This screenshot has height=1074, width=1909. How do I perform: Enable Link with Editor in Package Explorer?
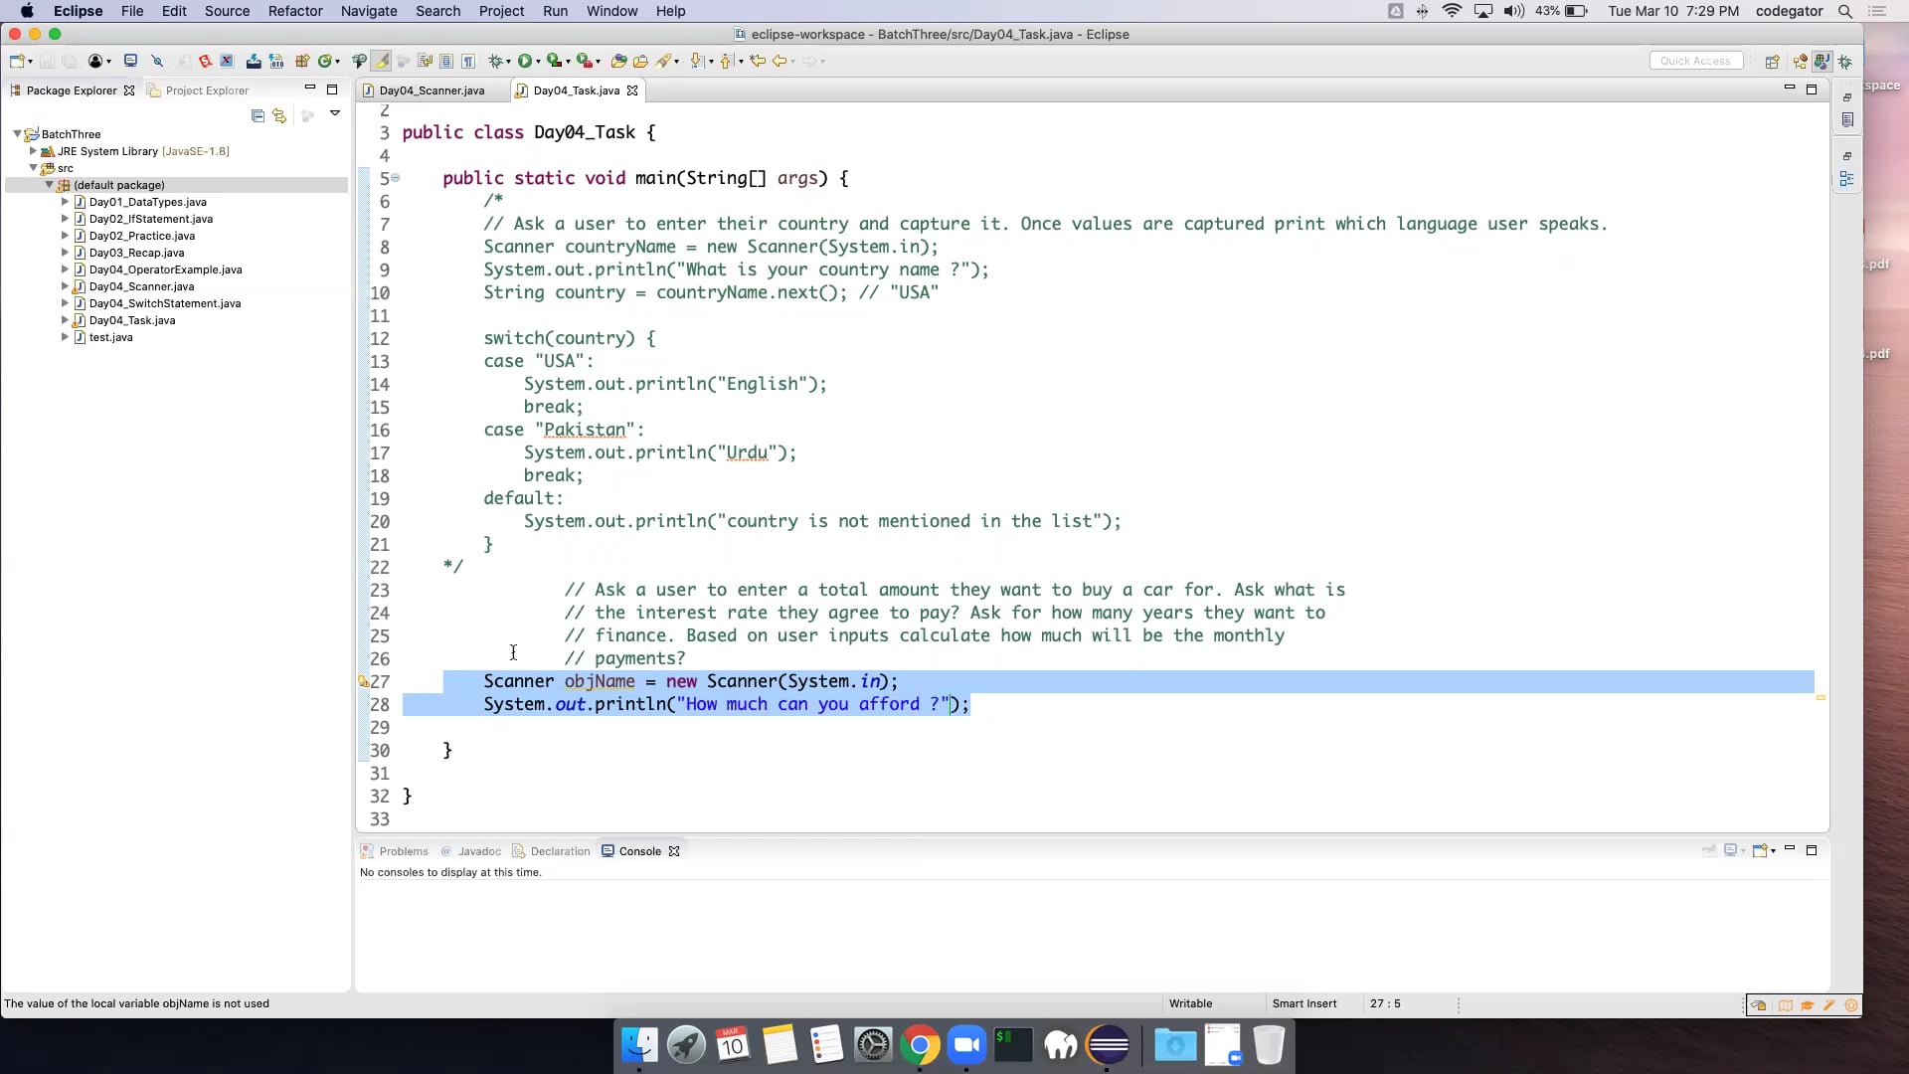pyautogui.click(x=279, y=116)
